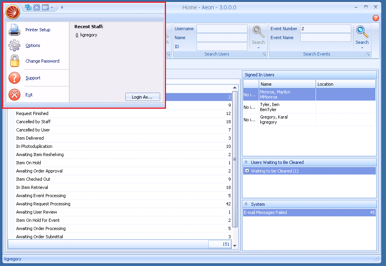Open the Search Users group dialog launcher
The width and height of the screenshot is (386, 266).
click(264, 54)
